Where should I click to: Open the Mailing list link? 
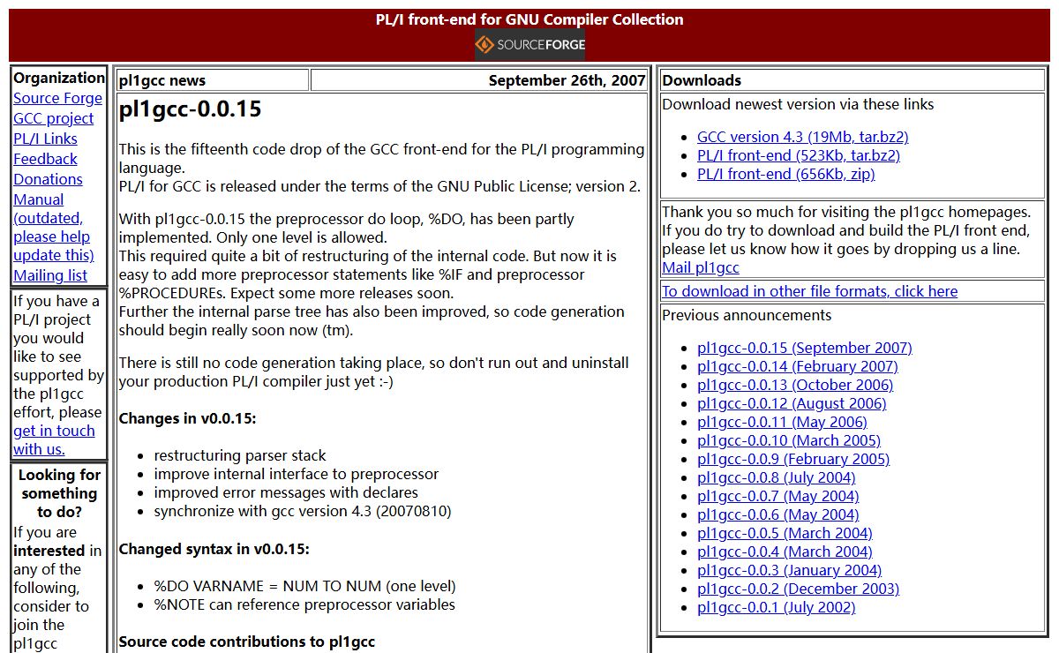click(x=50, y=275)
